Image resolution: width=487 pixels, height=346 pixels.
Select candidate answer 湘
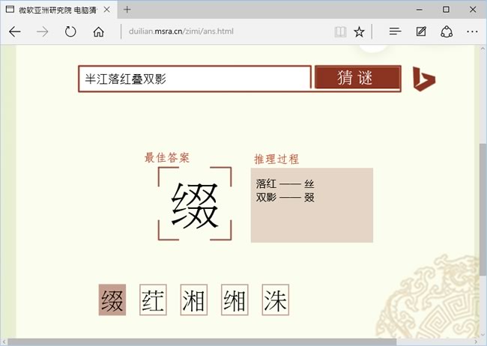click(x=194, y=300)
